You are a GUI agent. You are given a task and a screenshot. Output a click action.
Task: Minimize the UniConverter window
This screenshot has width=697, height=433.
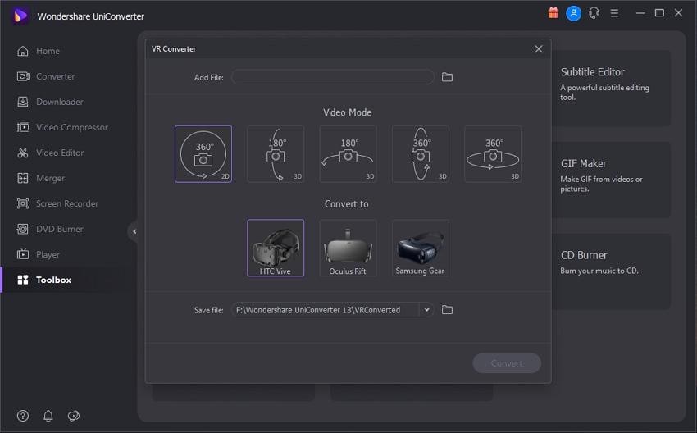click(640, 13)
